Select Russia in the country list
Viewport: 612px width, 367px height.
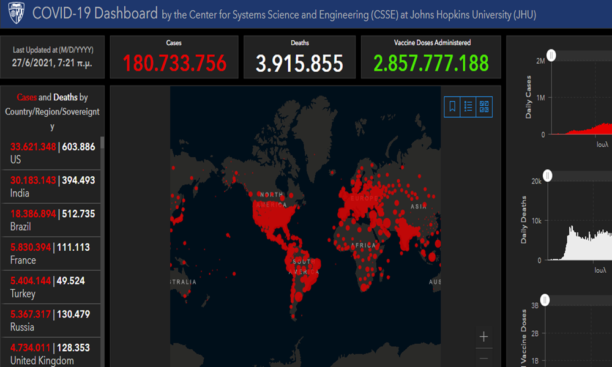tap(52, 321)
